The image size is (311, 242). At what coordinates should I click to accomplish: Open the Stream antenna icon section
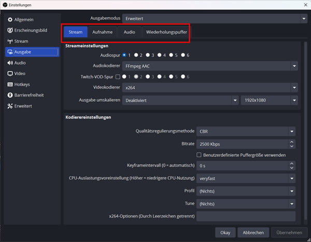coord(10,41)
